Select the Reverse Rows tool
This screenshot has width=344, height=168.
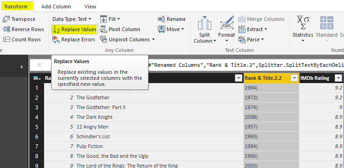pyautogui.click(x=23, y=29)
